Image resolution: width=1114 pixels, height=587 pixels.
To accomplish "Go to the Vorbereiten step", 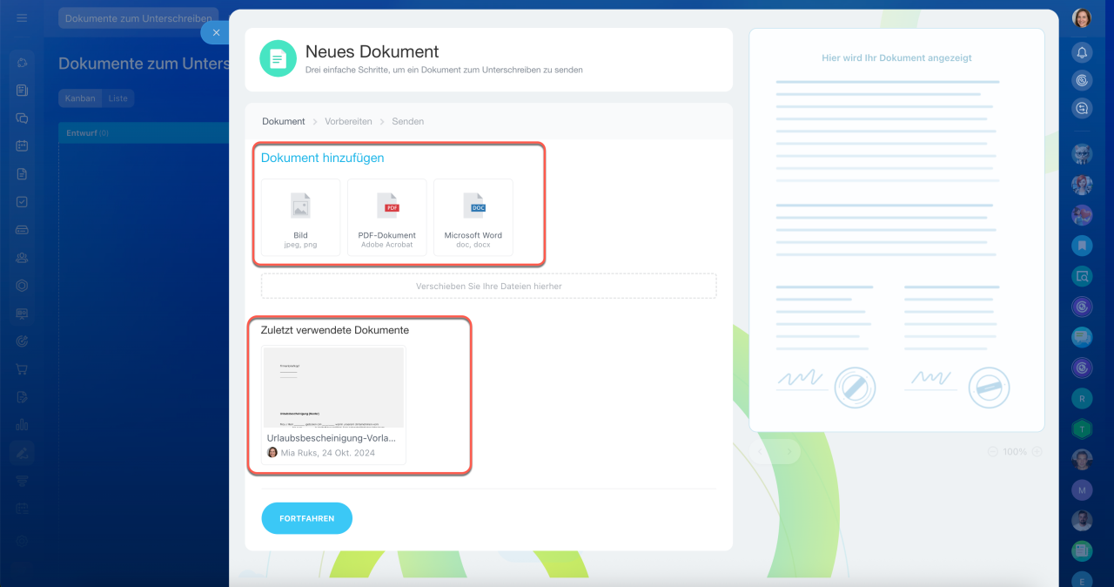I will [348, 121].
